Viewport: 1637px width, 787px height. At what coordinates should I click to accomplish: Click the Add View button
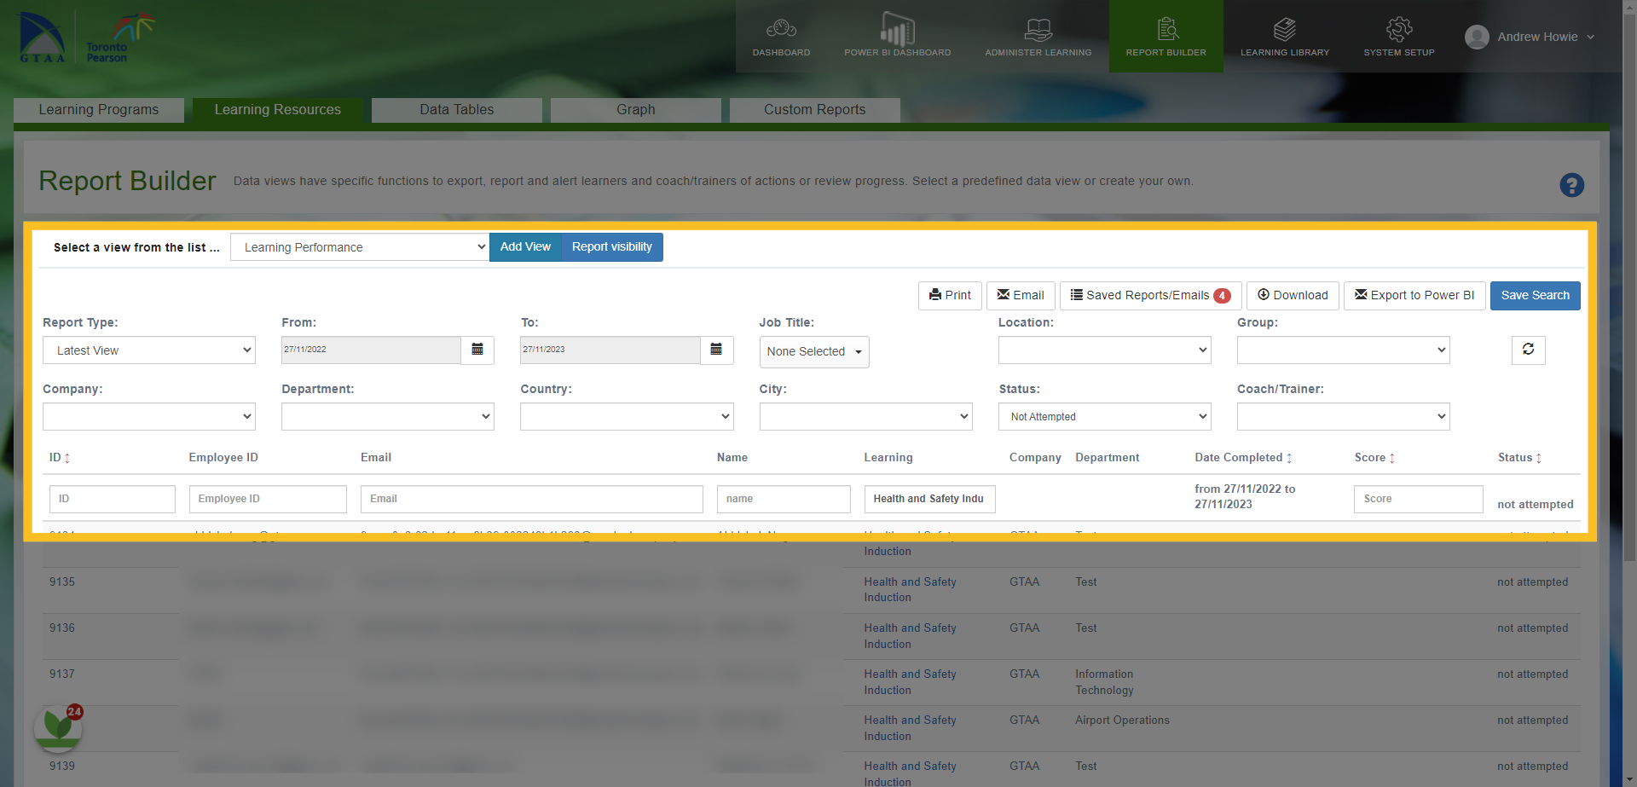click(525, 247)
